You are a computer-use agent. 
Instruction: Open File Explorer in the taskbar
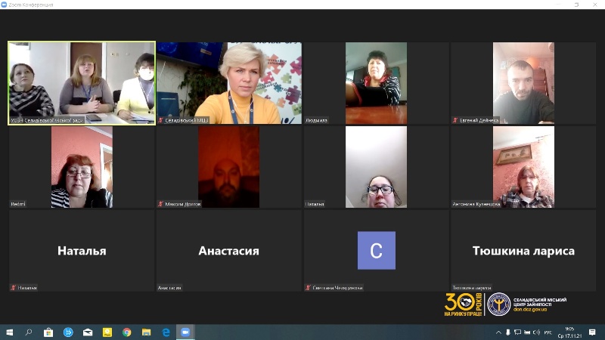[146, 332]
